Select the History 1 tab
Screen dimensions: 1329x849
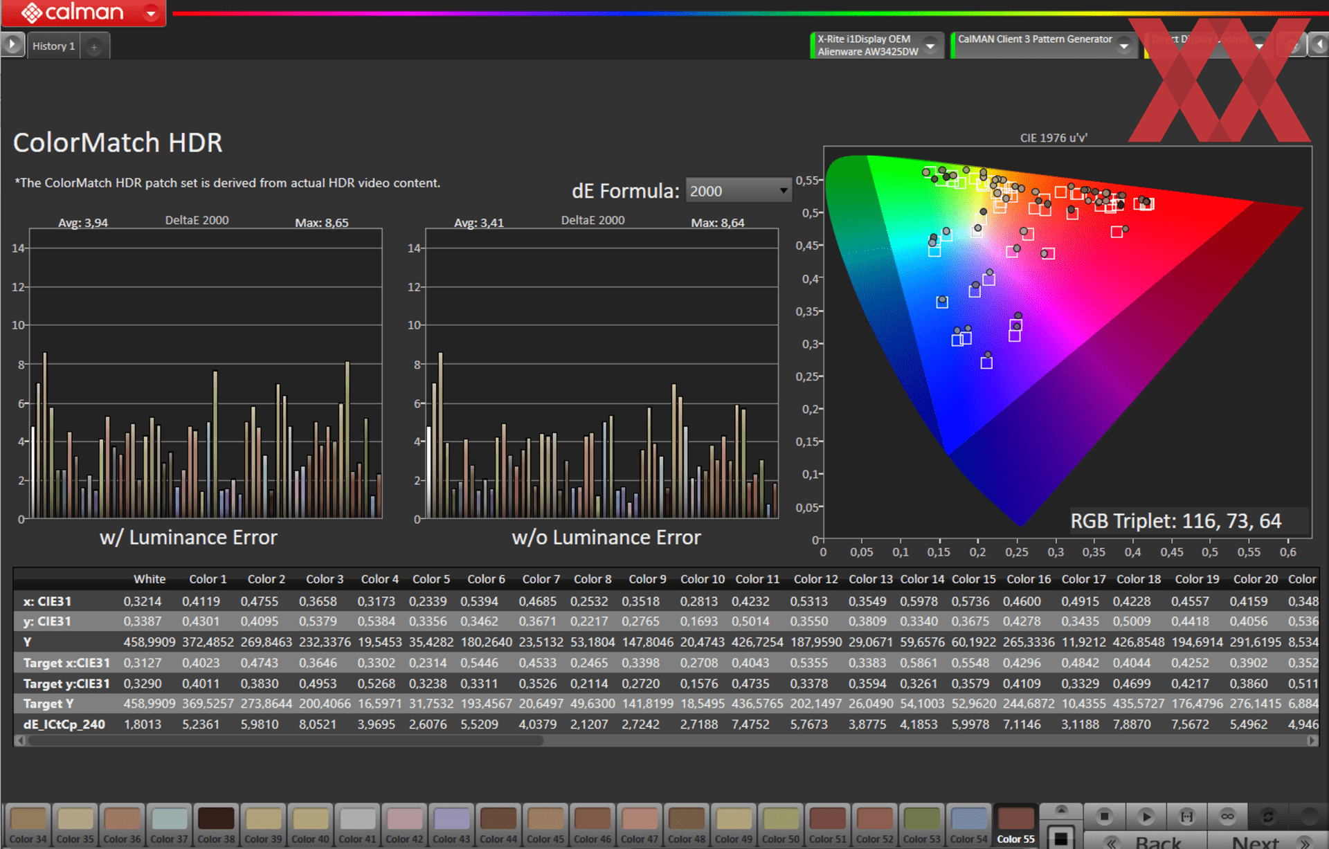click(54, 46)
